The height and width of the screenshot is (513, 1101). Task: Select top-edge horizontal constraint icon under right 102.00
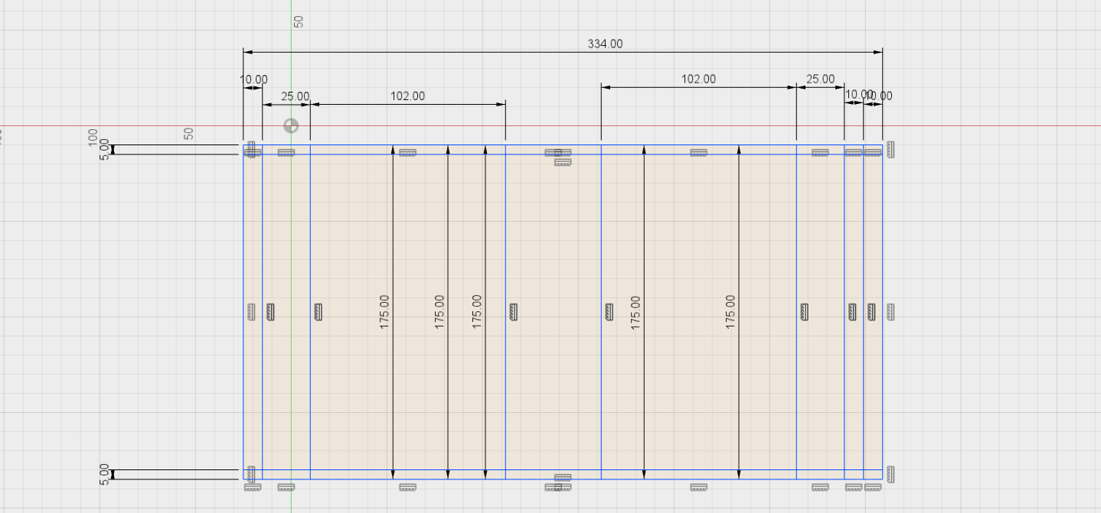coord(698,153)
